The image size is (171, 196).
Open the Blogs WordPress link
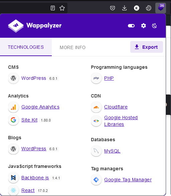(34, 149)
